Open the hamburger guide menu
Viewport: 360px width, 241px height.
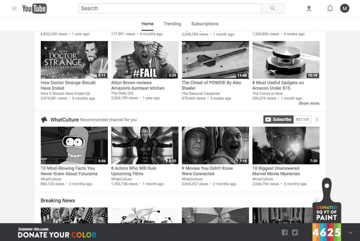pyautogui.click(x=14, y=8)
